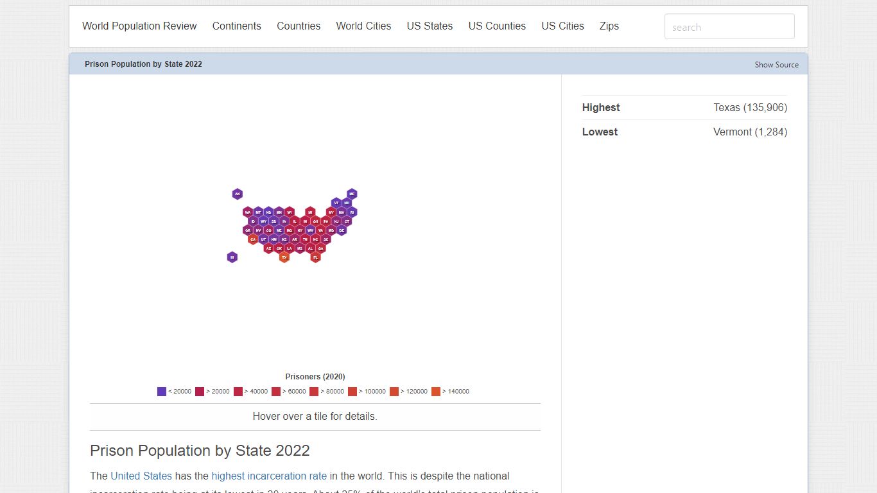
Task: Click the orange '> 140000' legend swatch
Action: 436,392
